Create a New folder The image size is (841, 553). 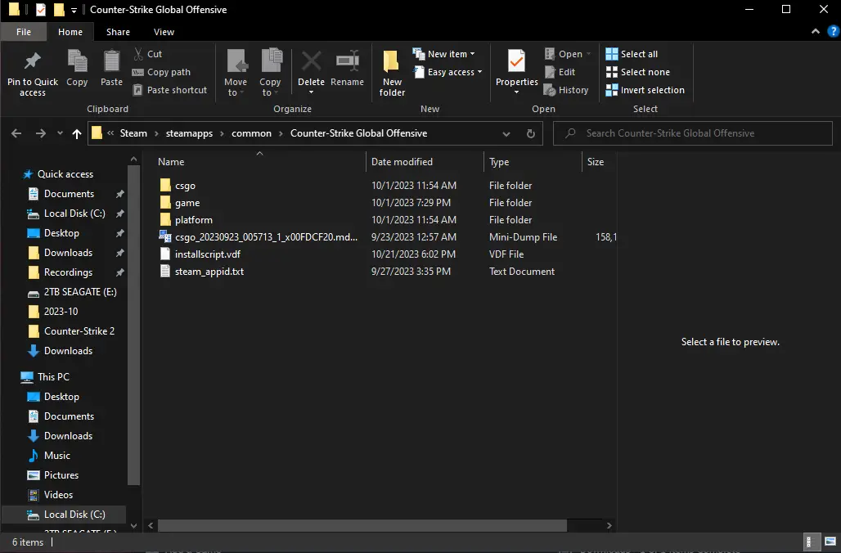pos(392,73)
